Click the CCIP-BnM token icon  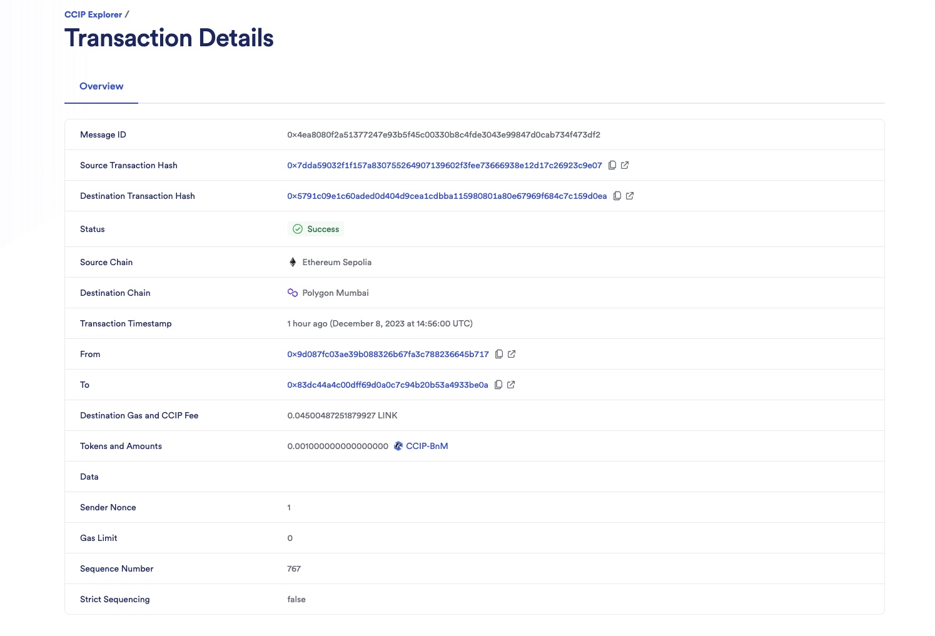398,446
